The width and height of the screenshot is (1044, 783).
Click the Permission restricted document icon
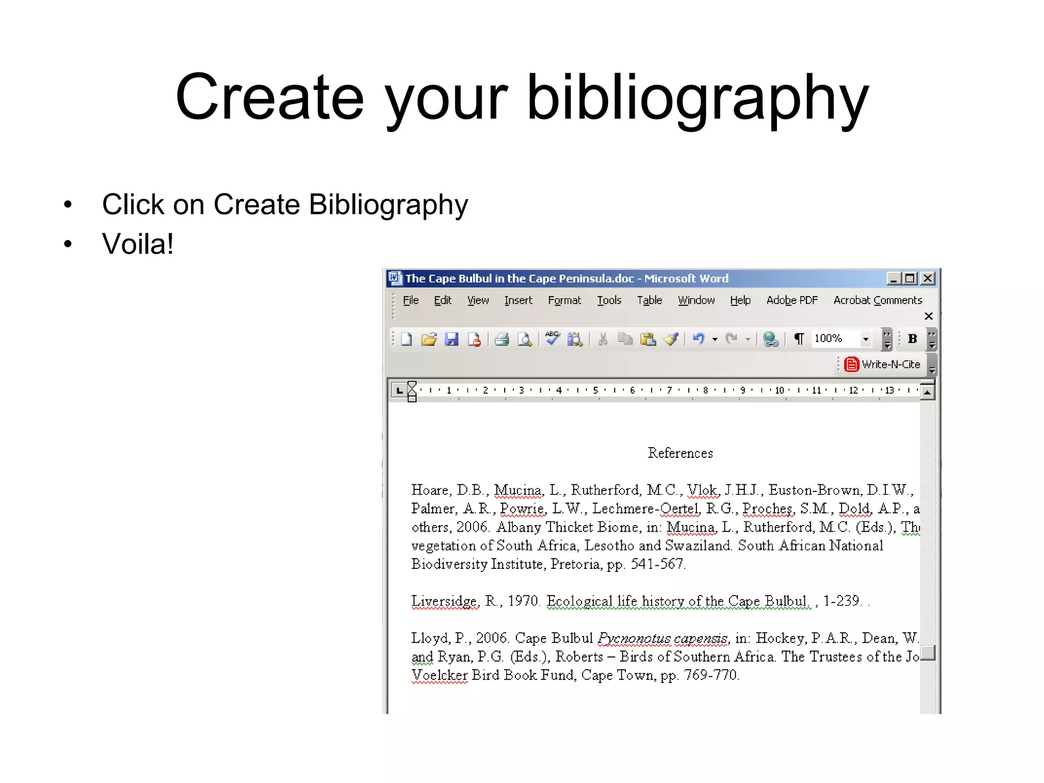tap(474, 339)
